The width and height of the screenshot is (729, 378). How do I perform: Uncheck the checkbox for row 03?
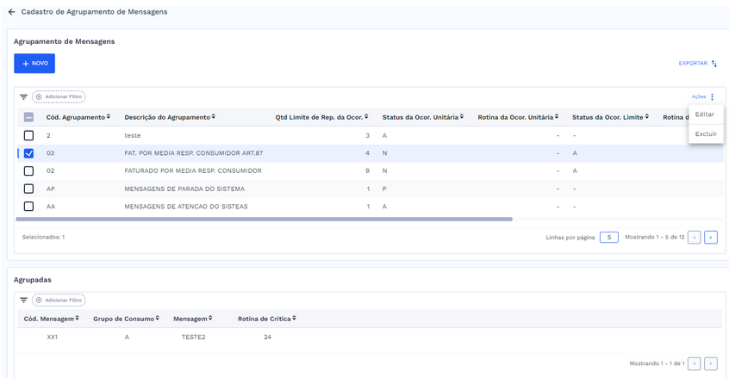(x=28, y=153)
